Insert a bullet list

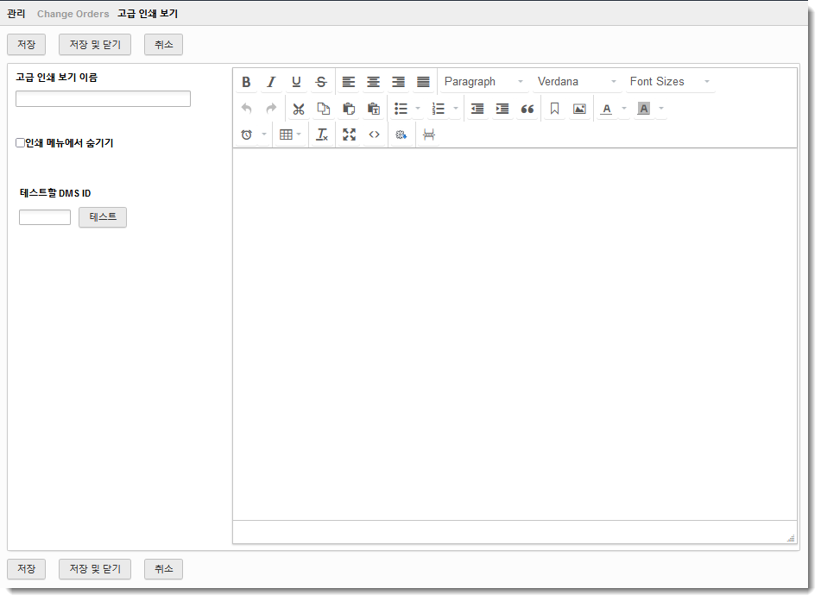tap(401, 109)
